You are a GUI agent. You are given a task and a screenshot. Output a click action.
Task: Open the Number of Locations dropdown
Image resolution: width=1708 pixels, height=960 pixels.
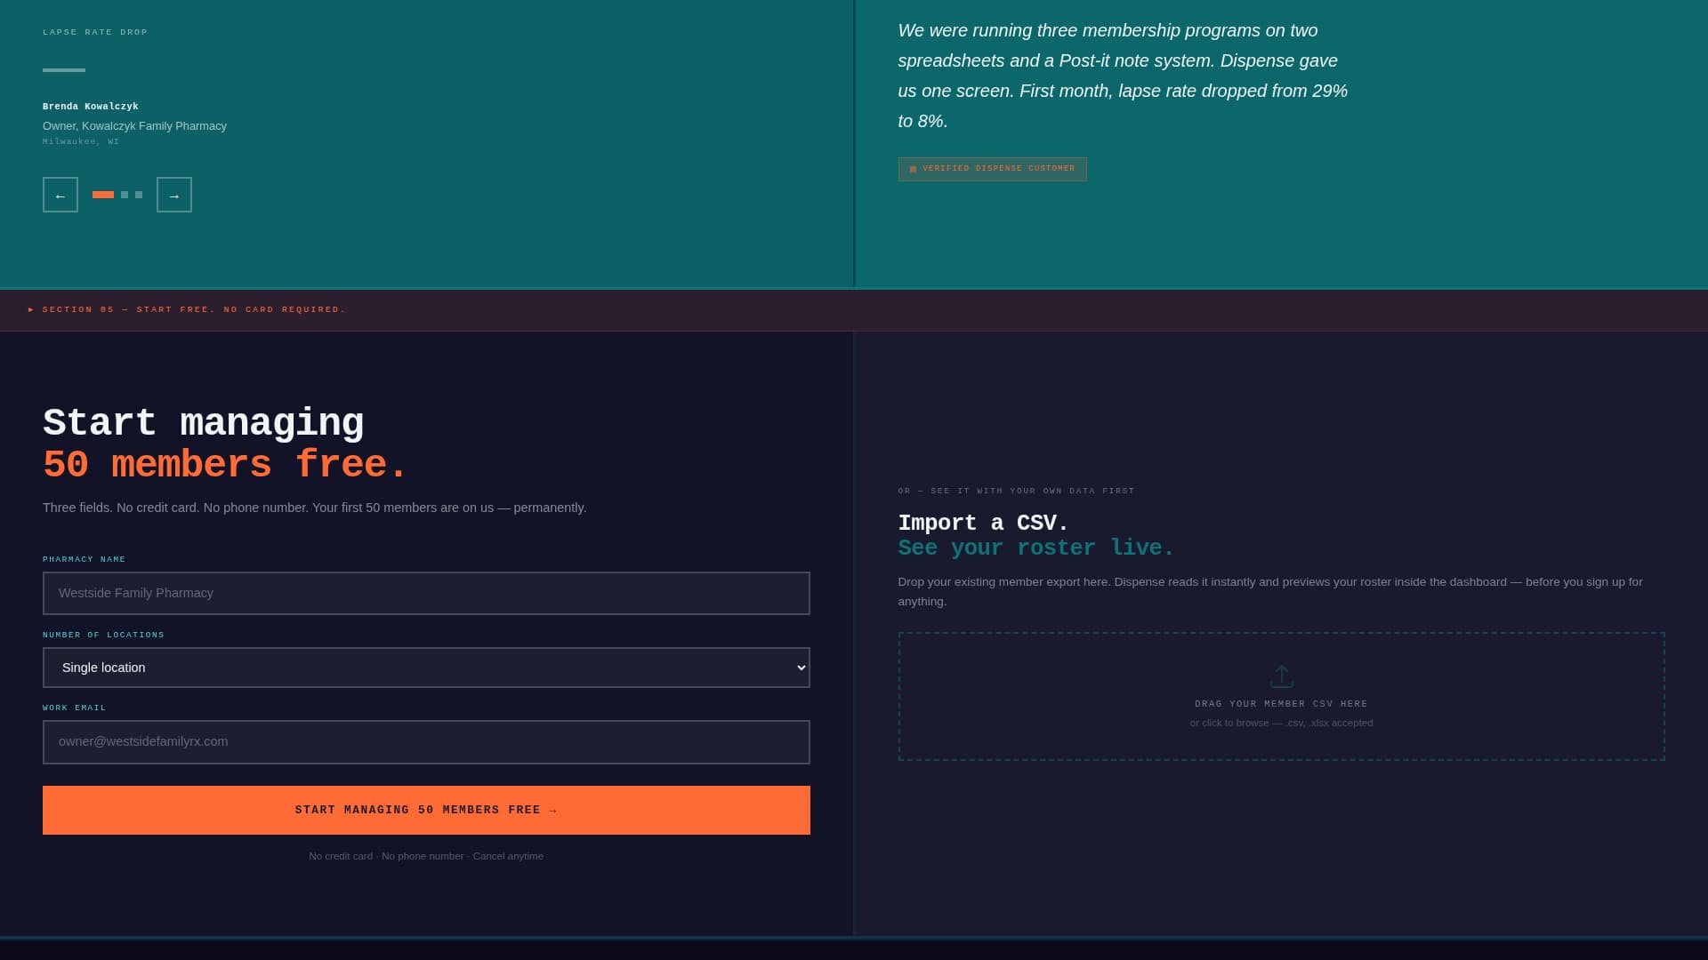click(x=426, y=668)
